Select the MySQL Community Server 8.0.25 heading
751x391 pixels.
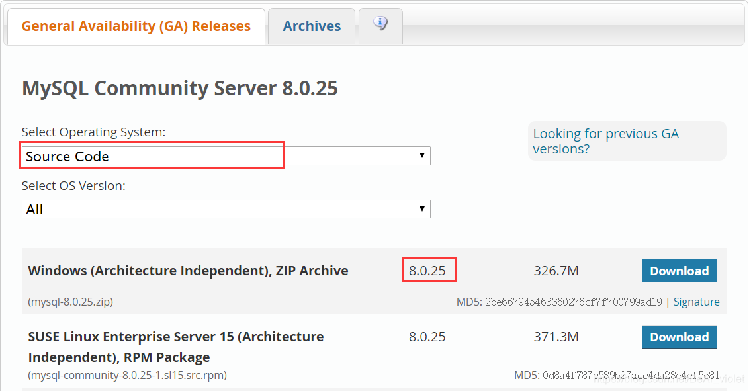180,88
